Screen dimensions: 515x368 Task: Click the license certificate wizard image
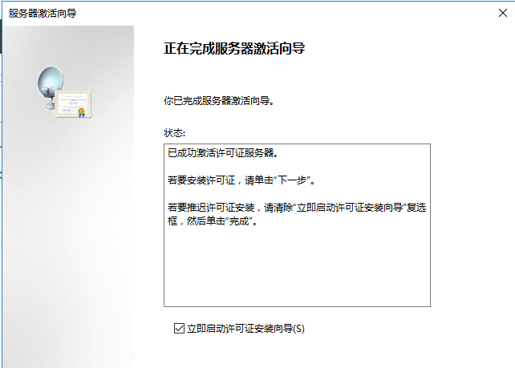[65, 92]
